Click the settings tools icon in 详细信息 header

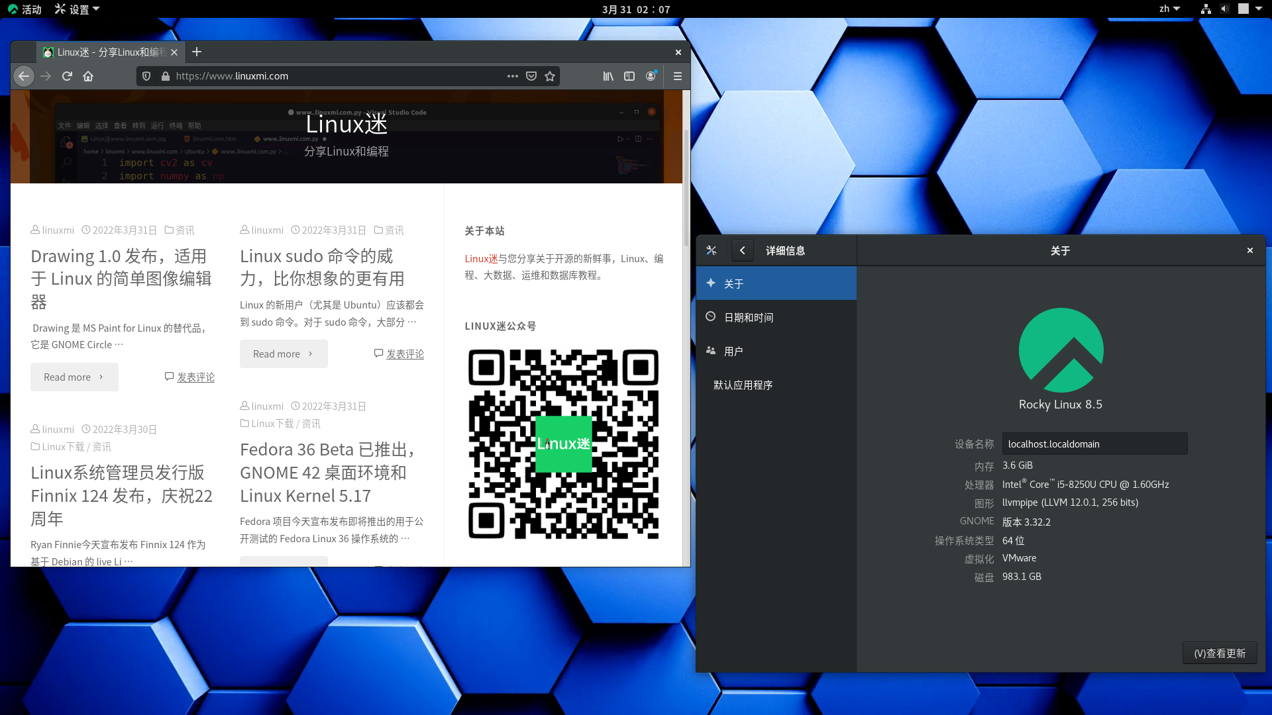click(x=712, y=250)
